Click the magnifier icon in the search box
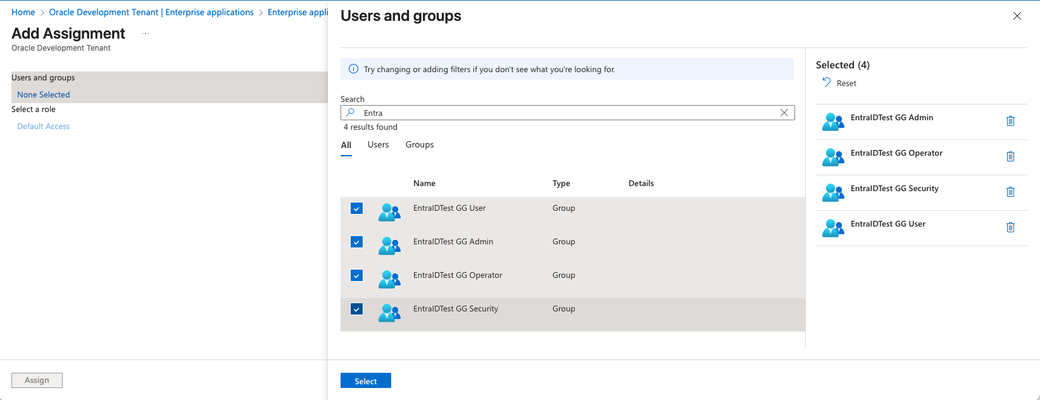Viewport: 1040px width, 400px height. [x=350, y=112]
